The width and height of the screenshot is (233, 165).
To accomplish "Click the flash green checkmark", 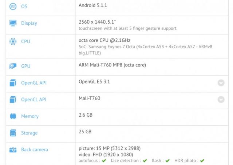I will 167,161.
